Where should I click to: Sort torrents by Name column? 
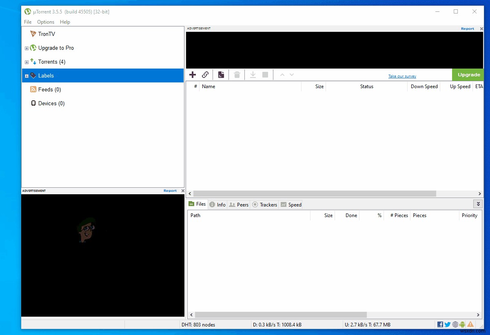click(250, 87)
